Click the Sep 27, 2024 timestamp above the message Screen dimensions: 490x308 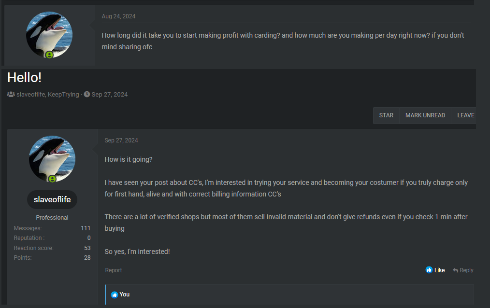pos(121,140)
